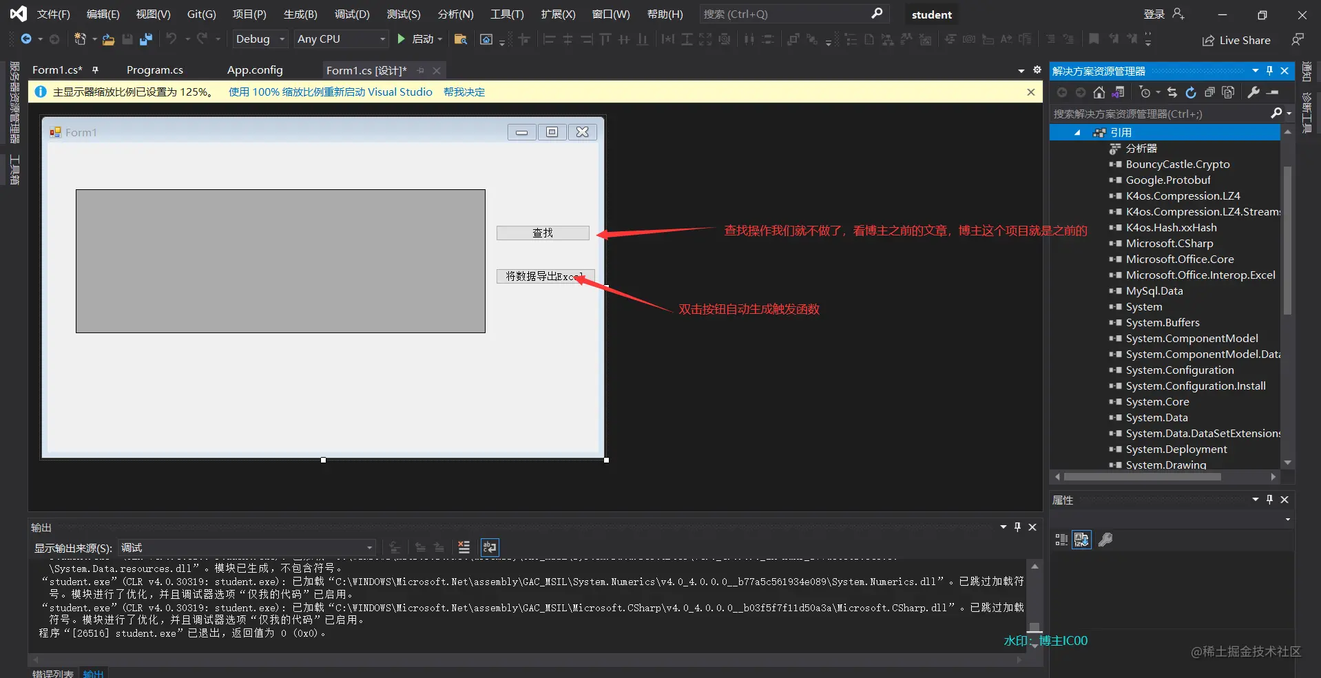The image size is (1321, 678).
Task: Click the 使用 100% 缩放比例重新启动 Visual Studio link
Action: point(331,92)
